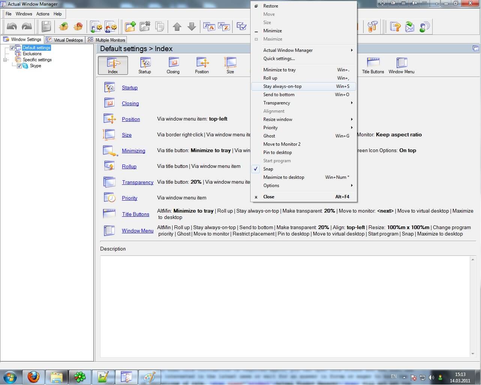
Task: Choose Minimize to tray menu item
Action: (304, 70)
